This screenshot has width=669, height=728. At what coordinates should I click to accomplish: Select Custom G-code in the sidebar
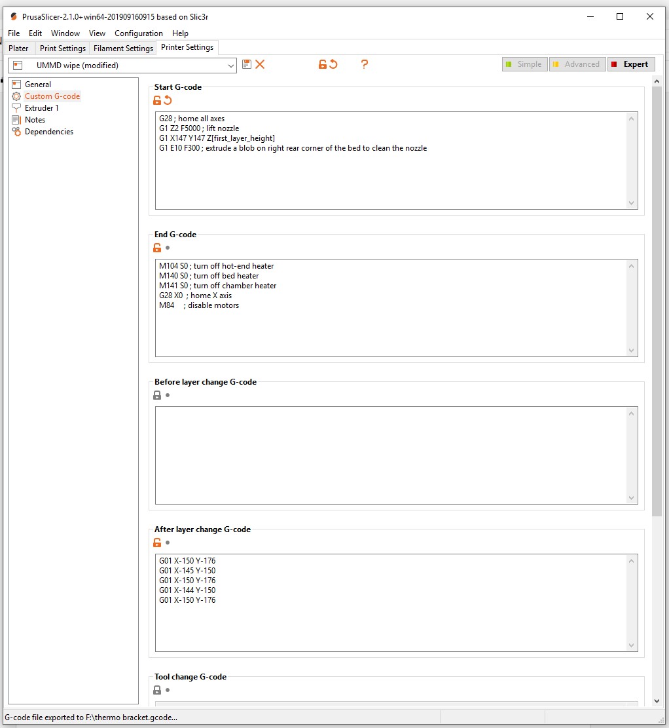click(x=52, y=96)
